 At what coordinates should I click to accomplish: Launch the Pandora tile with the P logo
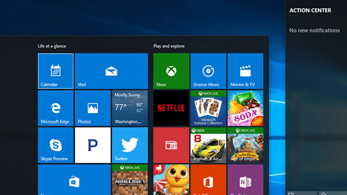click(x=93, y=145)
